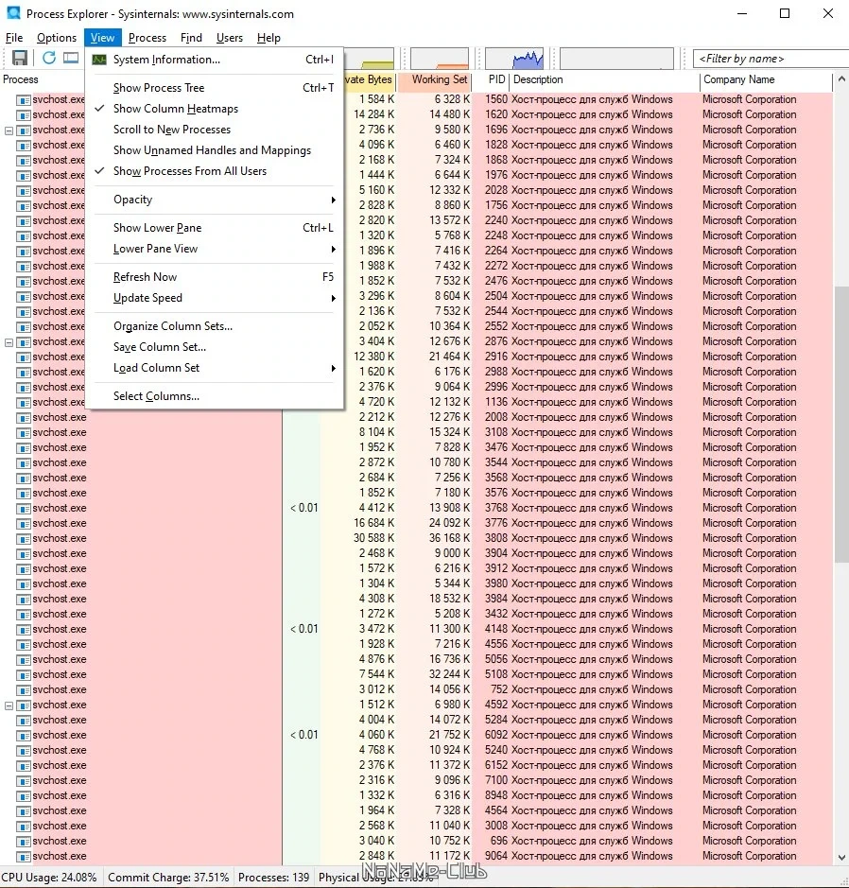Close the View menu
The height and width of the screenshot is (888, 849).
click(102, 38)
